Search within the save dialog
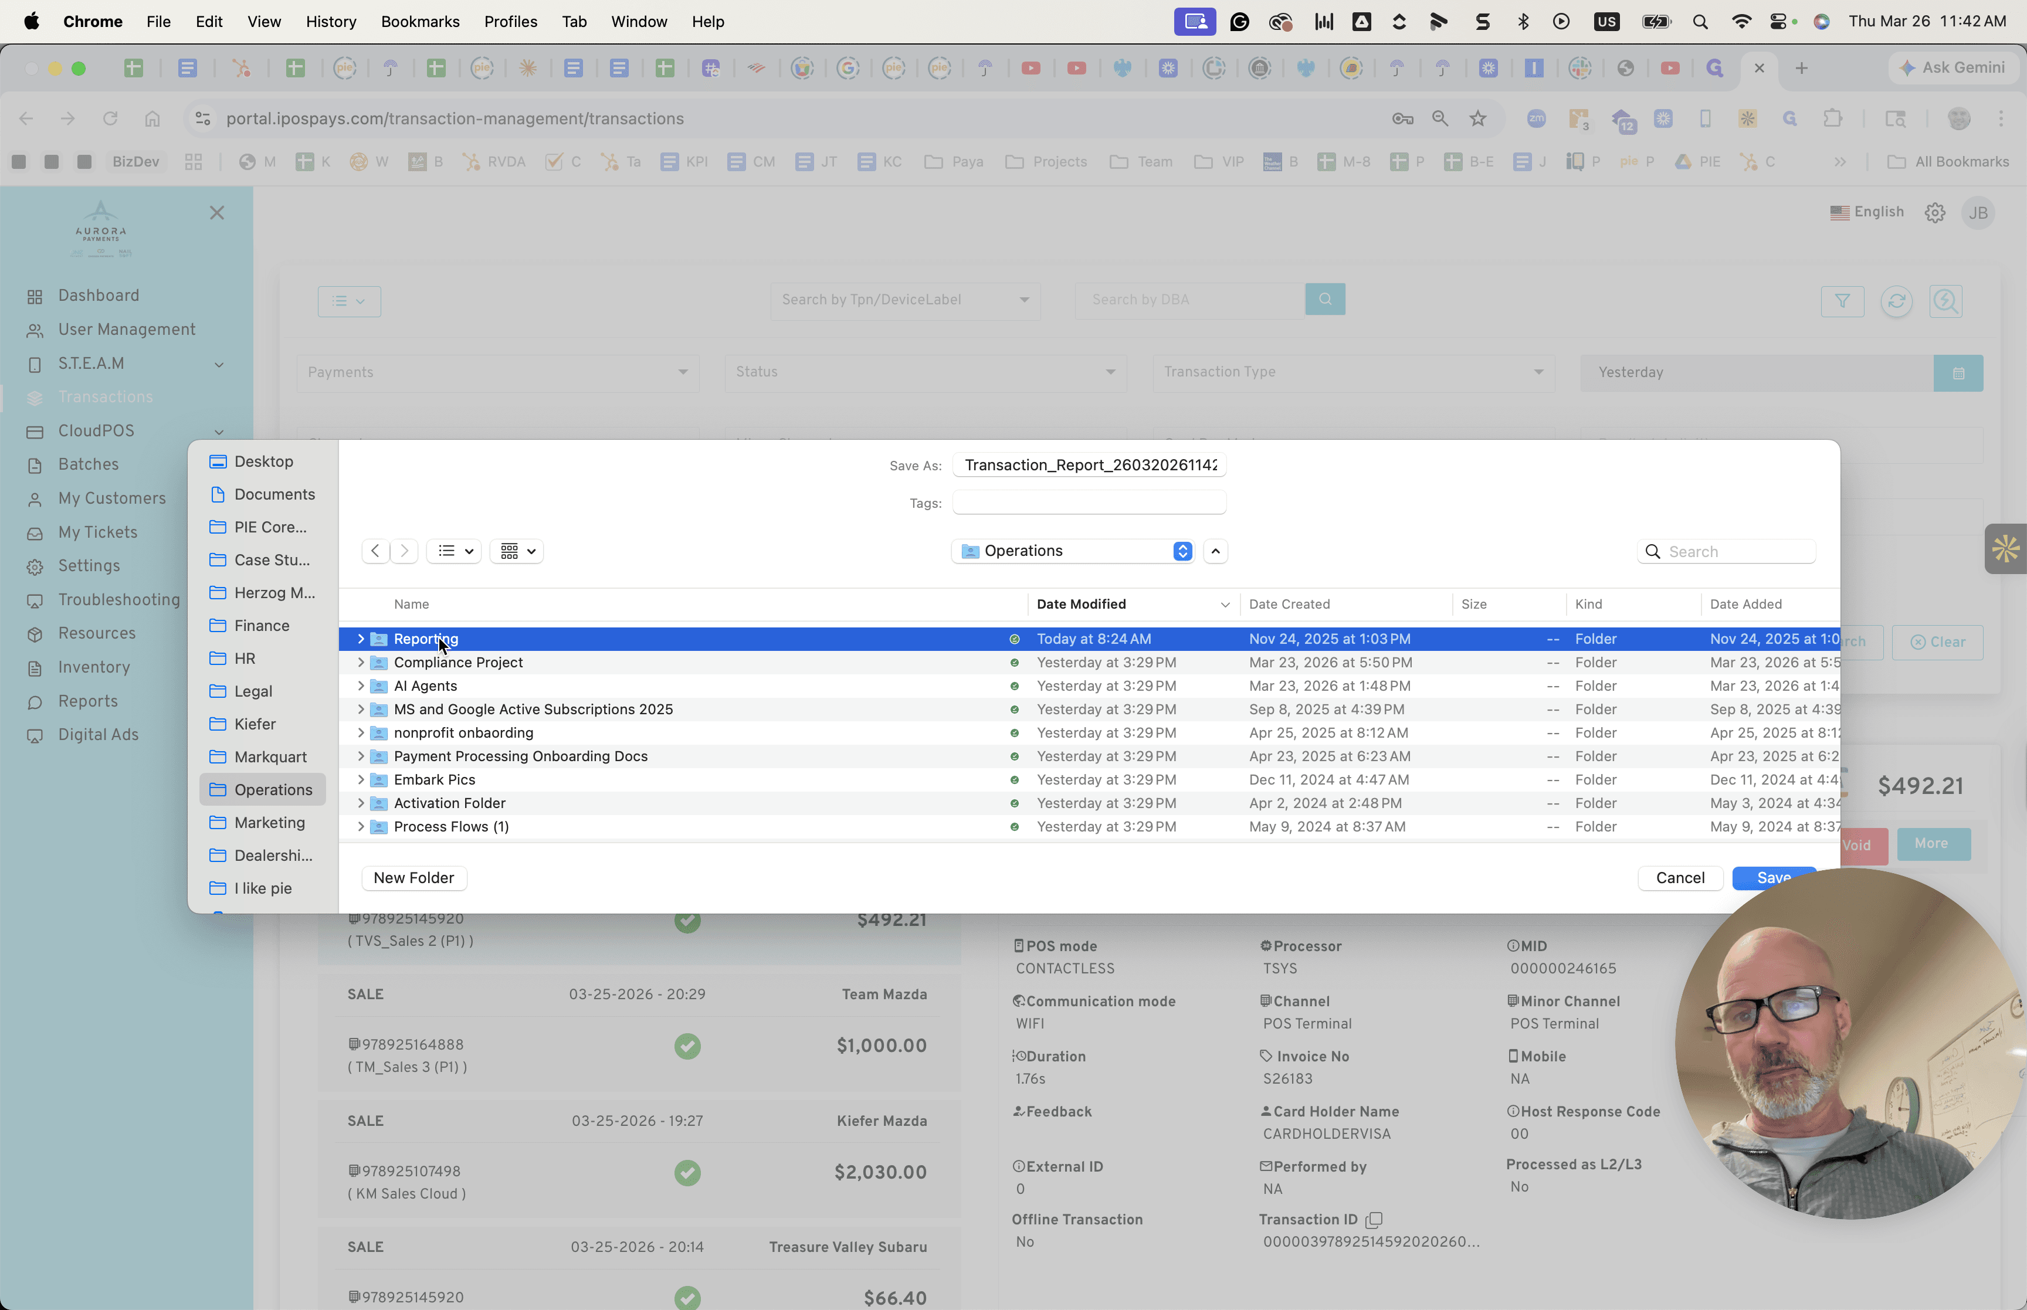 pos(1727,551)
